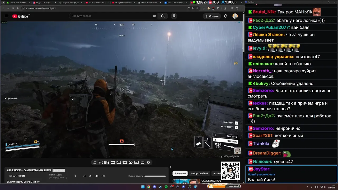The image size is (338, 190).
Task: Open the browser downloads arrow icon
Action: [225, 8]
